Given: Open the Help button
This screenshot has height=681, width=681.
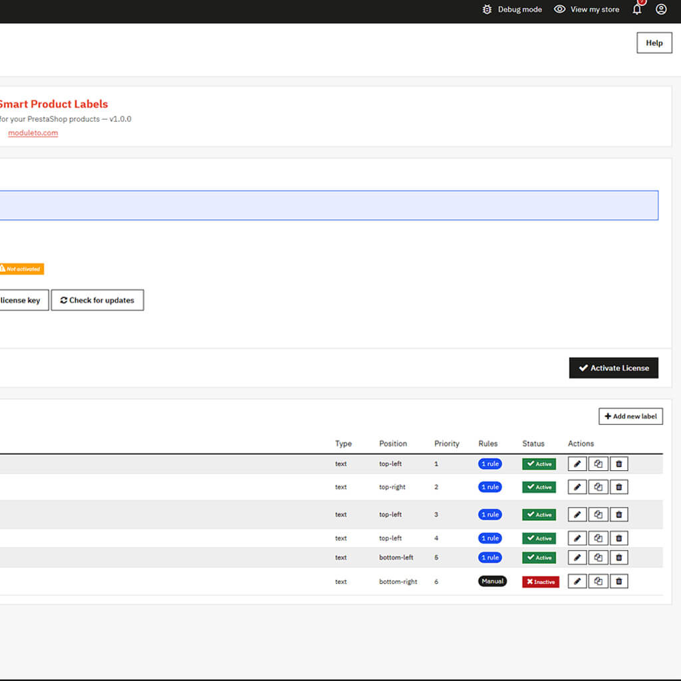Looking at the screenshot, I should click(x=654, y=43).
